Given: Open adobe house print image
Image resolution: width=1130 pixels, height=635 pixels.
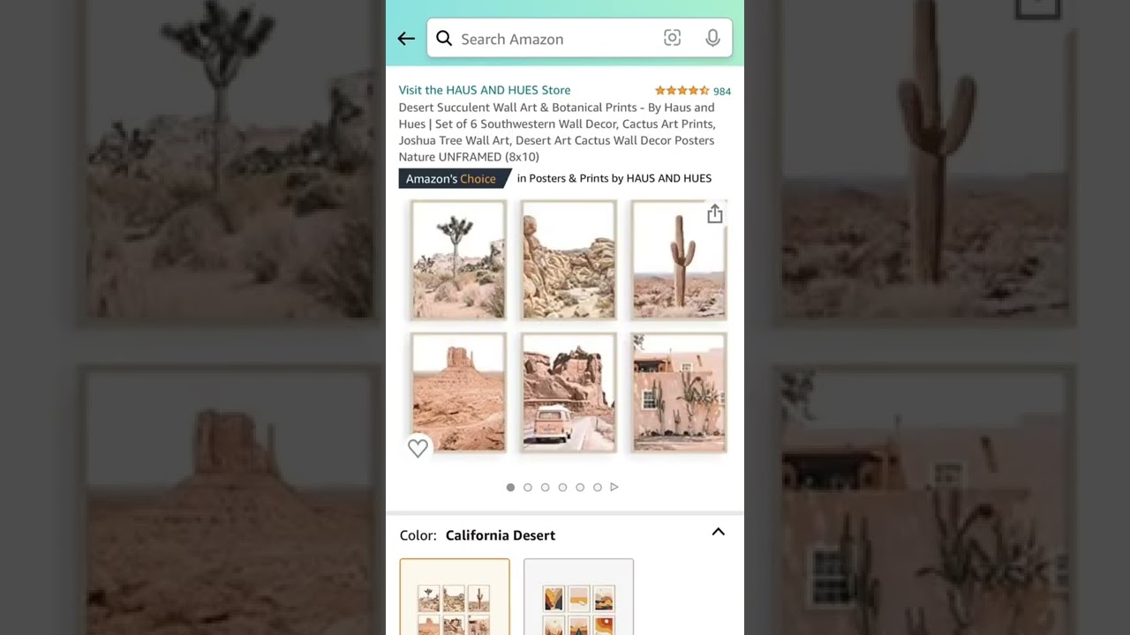Looking at the screenshot, I should 679,392.
